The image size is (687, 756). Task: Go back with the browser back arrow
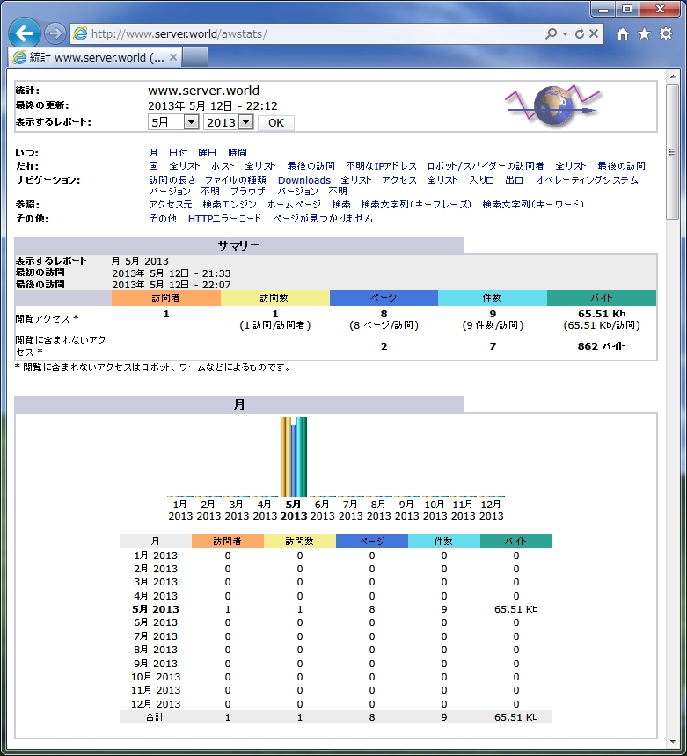[24, 33]
